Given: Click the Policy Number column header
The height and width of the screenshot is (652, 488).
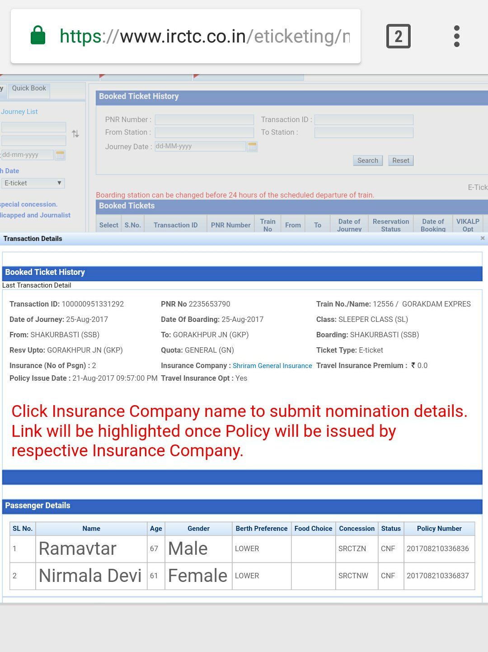Looking at the screenshot, I should coord(439,529).
